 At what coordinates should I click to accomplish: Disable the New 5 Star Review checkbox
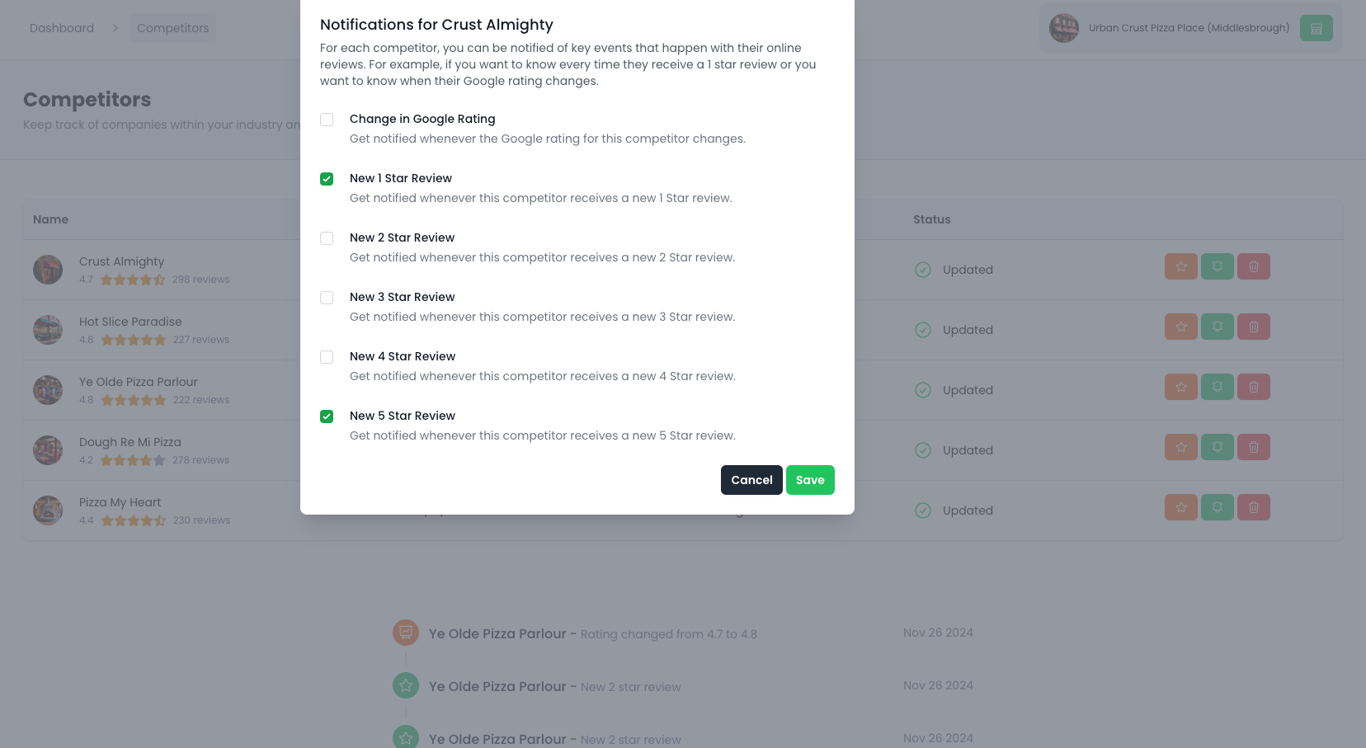[x=327, y=416]
